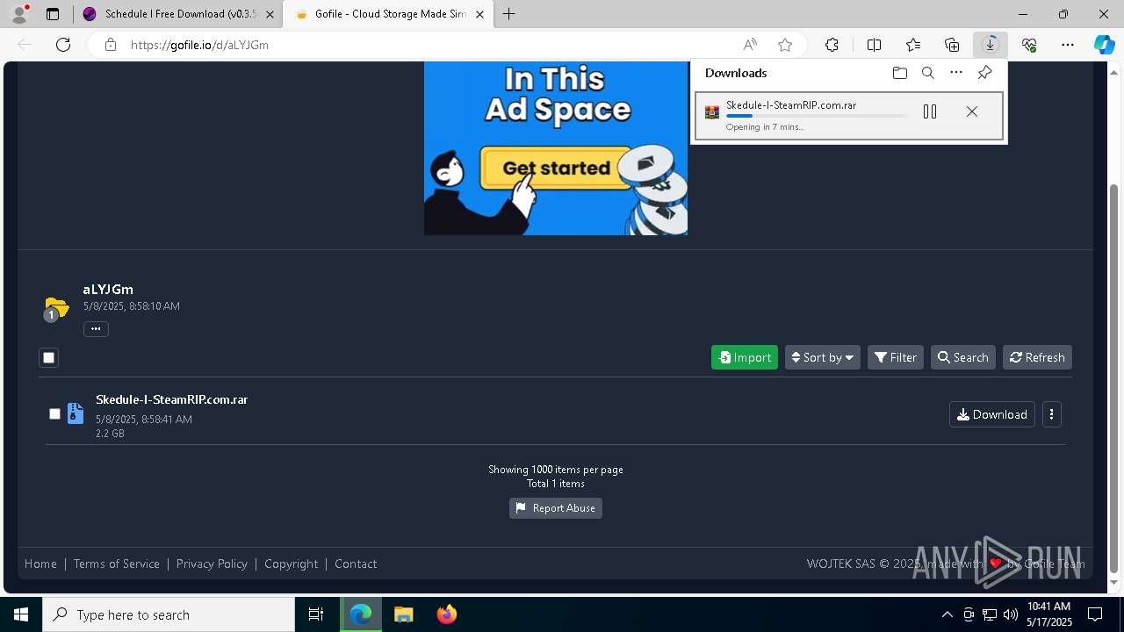Open the tab actions menu icon
Viewport: 1124px width, 632px height.
(x=53, y=14)
